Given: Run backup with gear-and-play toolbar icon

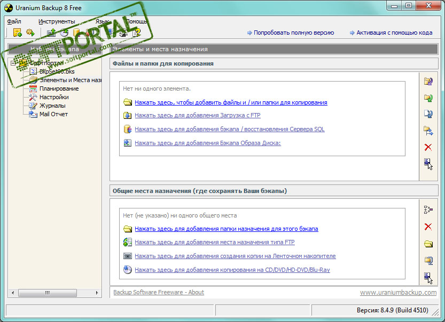Looking at the screenshot, I should click(30, 33).
